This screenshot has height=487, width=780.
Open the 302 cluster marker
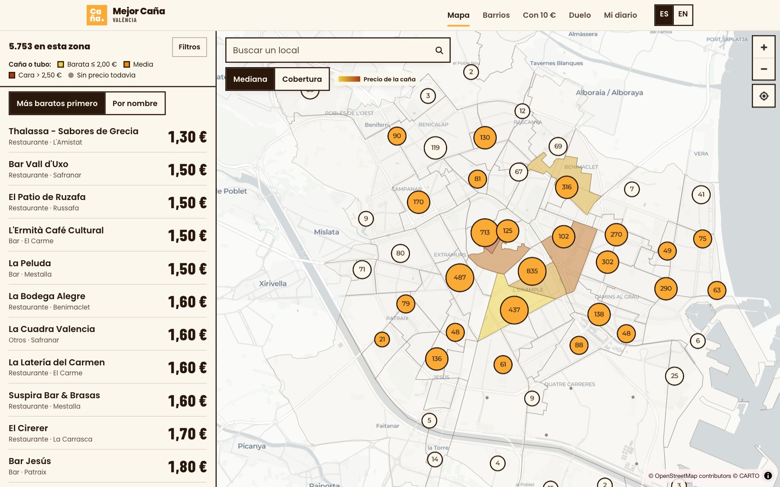[607, 262]
